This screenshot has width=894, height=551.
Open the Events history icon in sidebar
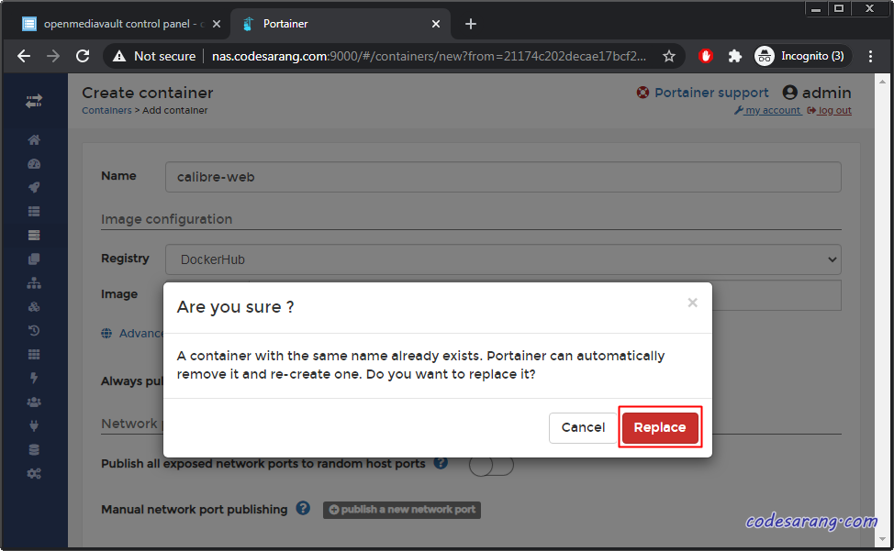coord(34,330)
